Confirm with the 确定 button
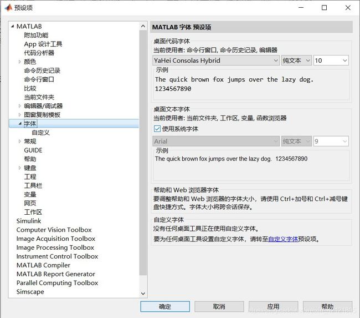The image size is (360, 318). [x=165, y=306]
